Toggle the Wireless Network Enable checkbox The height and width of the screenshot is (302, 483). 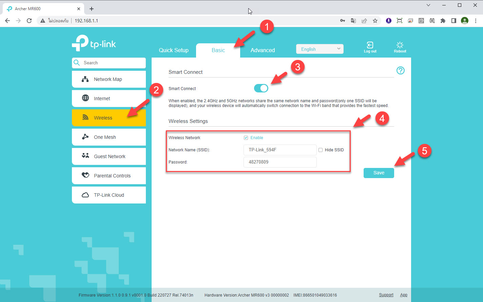coord(246,138)
